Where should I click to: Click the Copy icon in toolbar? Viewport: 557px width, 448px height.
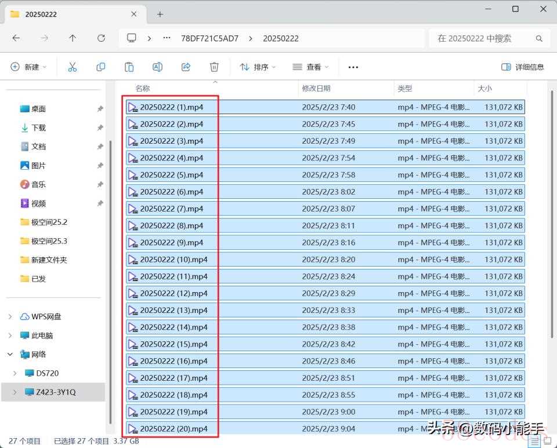[x=101, y=67]
